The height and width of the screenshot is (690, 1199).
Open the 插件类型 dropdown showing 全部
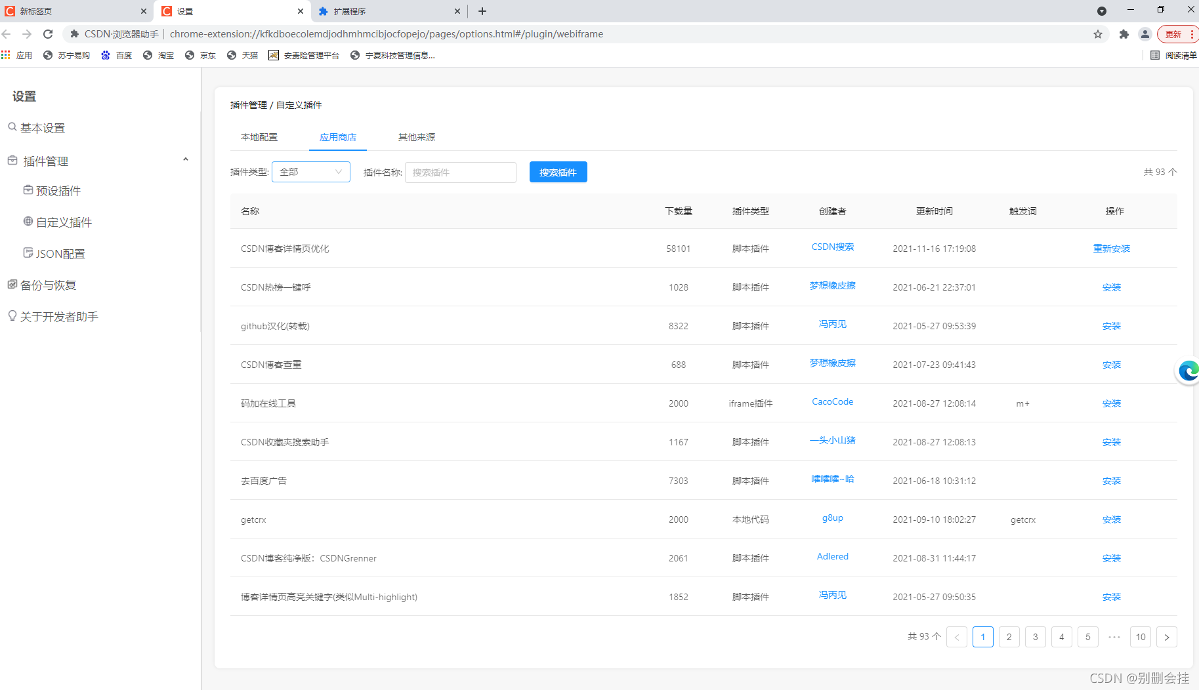(x=311, y=172)
